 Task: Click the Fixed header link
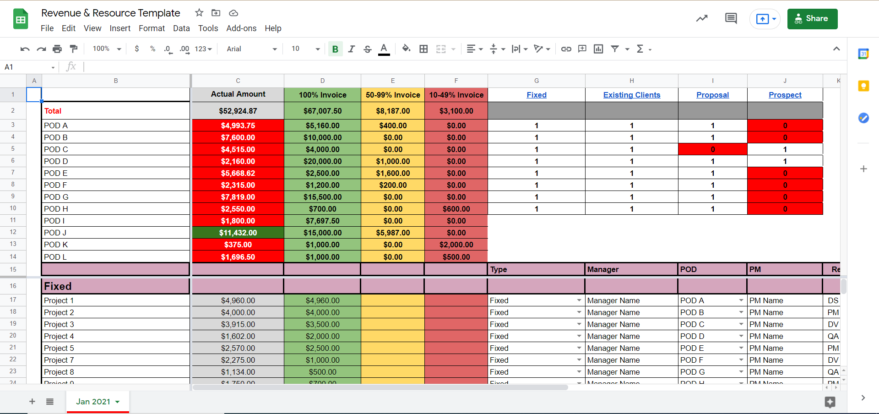click(537, 95)
